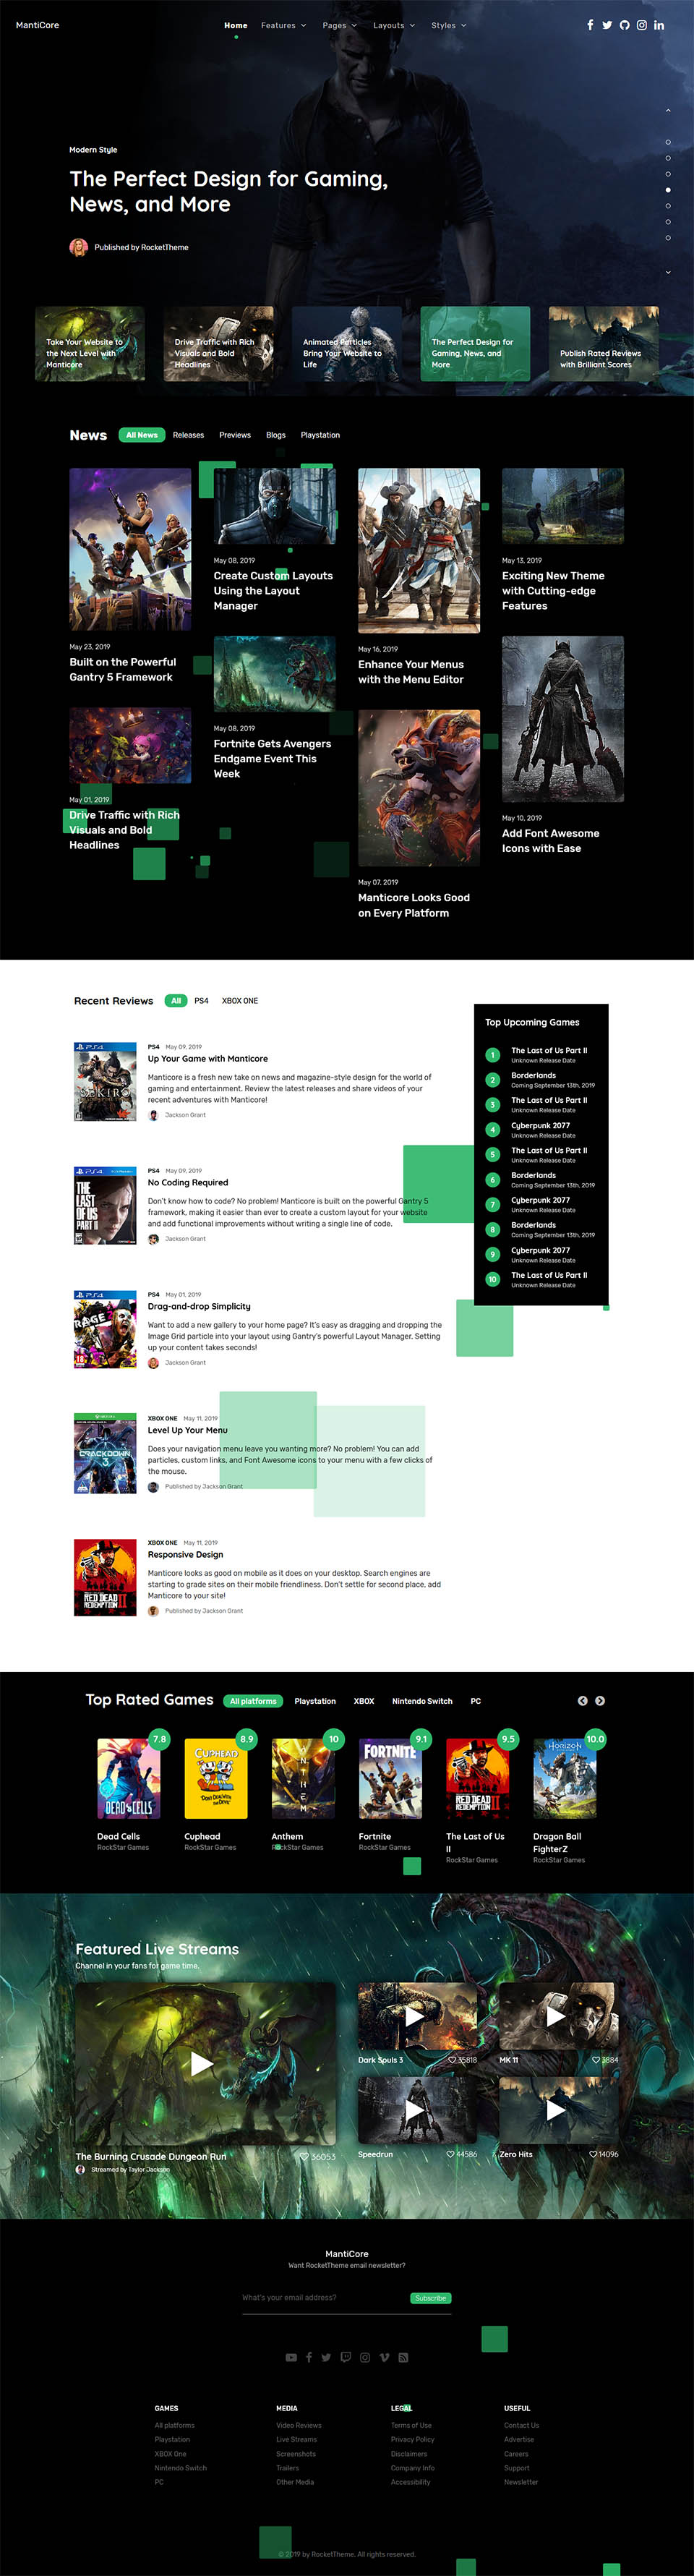Like the Dark Souls 3 stream heart
Viewport: 694px width, 2576px height.
452,2060
